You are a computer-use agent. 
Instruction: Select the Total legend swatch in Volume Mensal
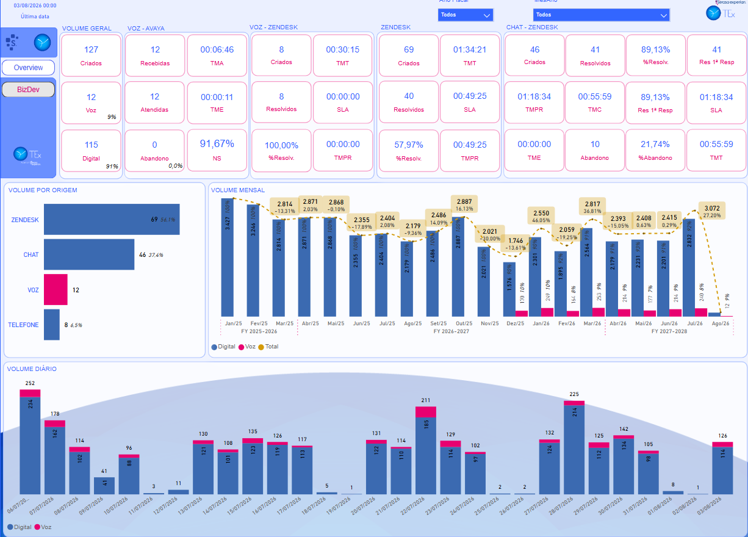(x=262, y=347)
